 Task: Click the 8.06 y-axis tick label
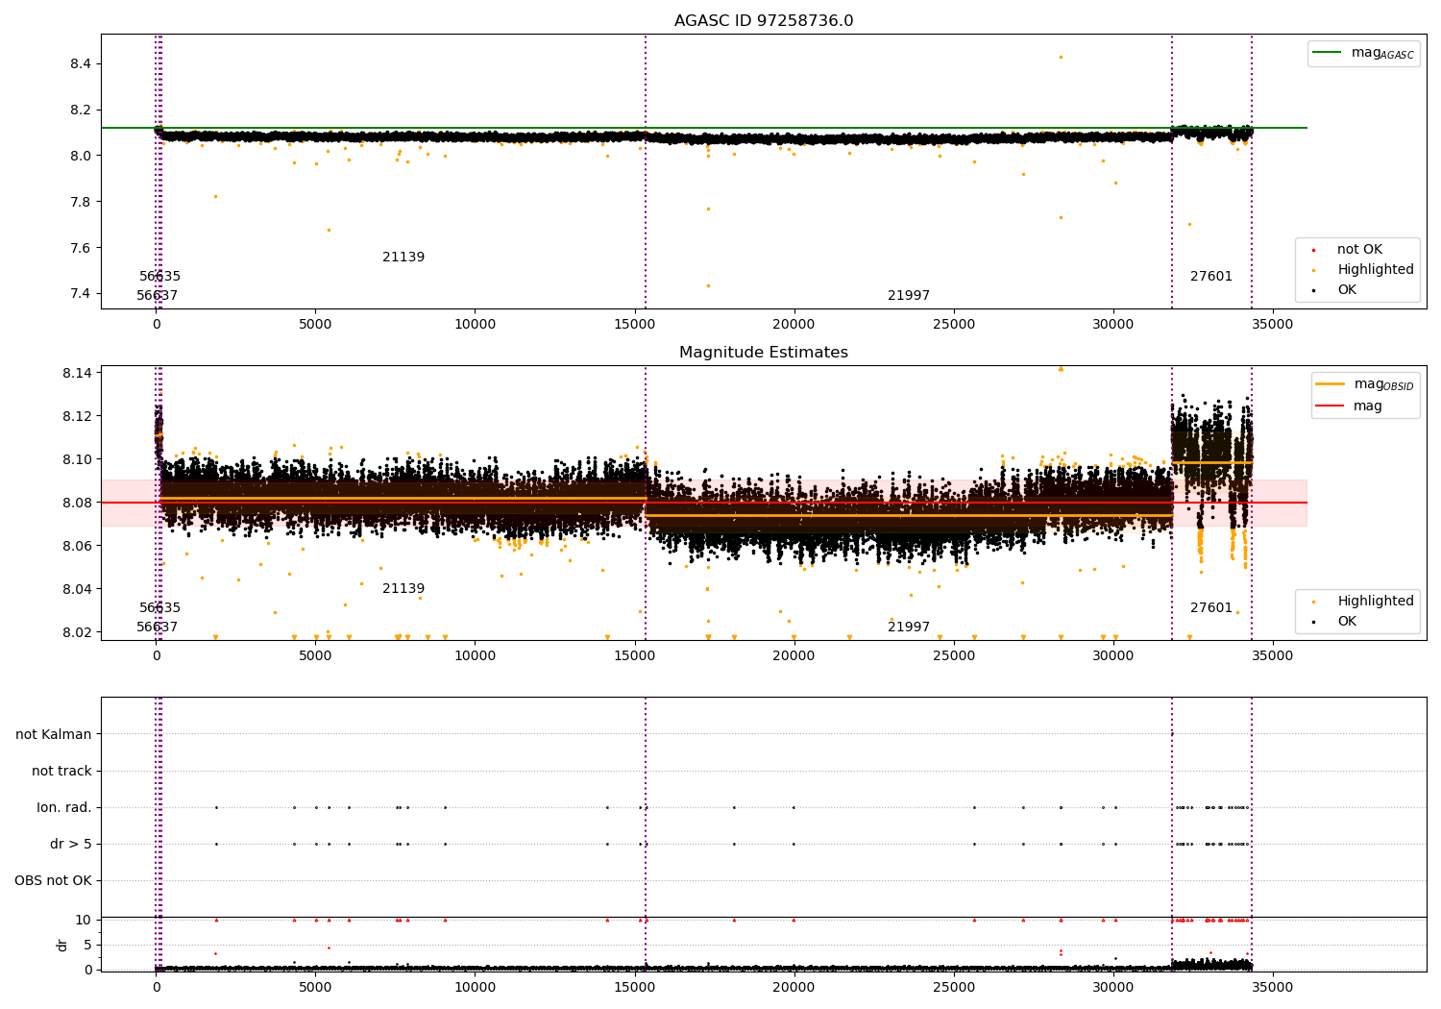[x=78, y=546]
